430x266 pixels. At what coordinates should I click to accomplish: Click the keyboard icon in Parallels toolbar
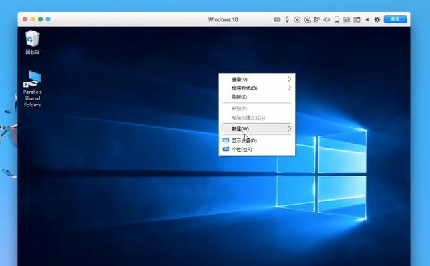(x=277, y=19)
